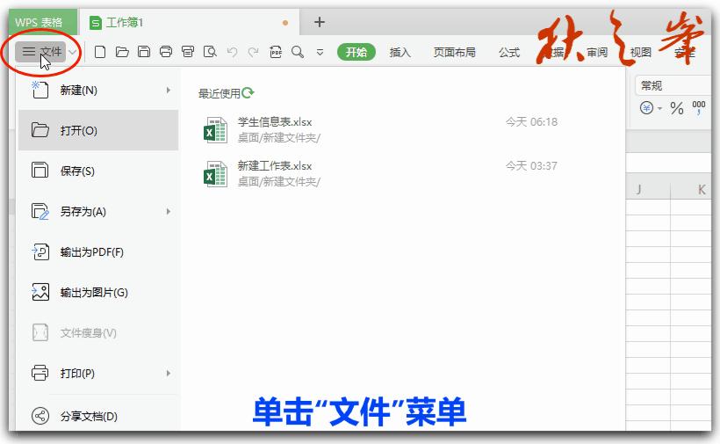Click the 文件 menu button

41,52
